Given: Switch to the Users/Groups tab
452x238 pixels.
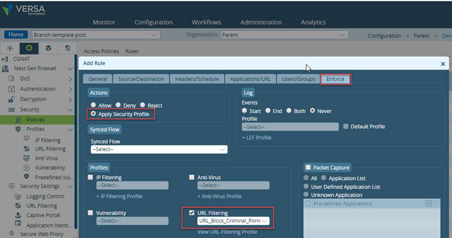Looking at the screenshot, I should 298,79.
